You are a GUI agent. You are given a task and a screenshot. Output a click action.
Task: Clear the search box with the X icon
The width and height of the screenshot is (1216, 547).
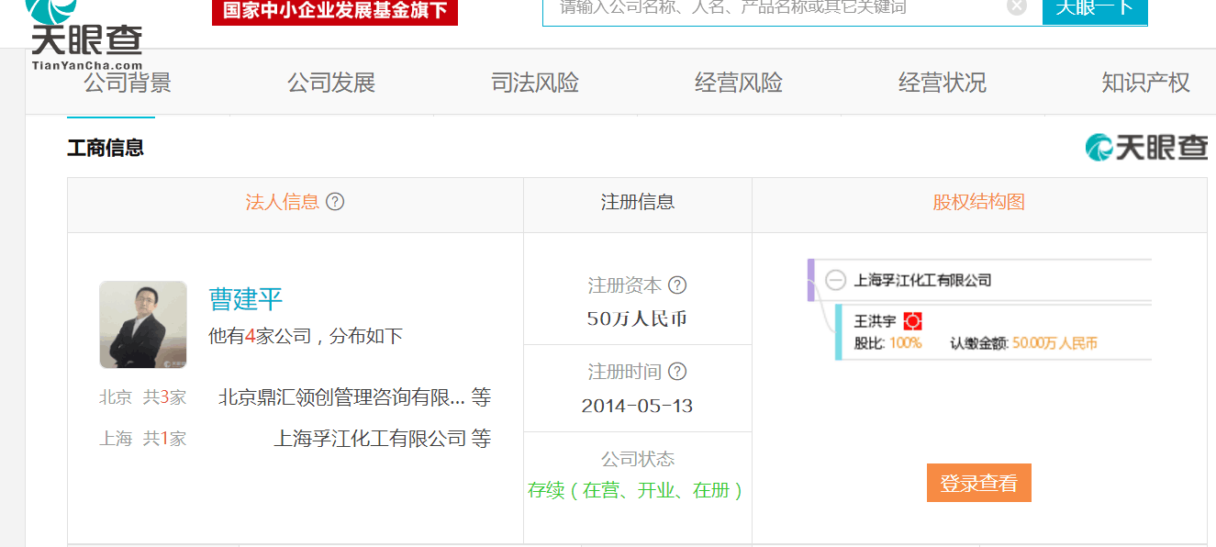point(1016,7)
